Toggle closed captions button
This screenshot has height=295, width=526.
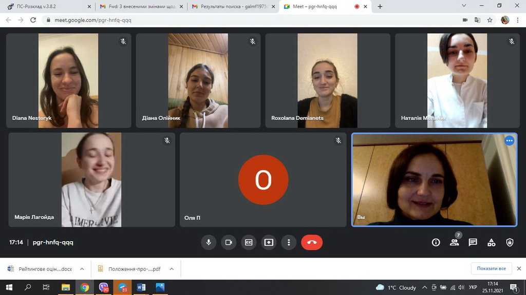249,242
